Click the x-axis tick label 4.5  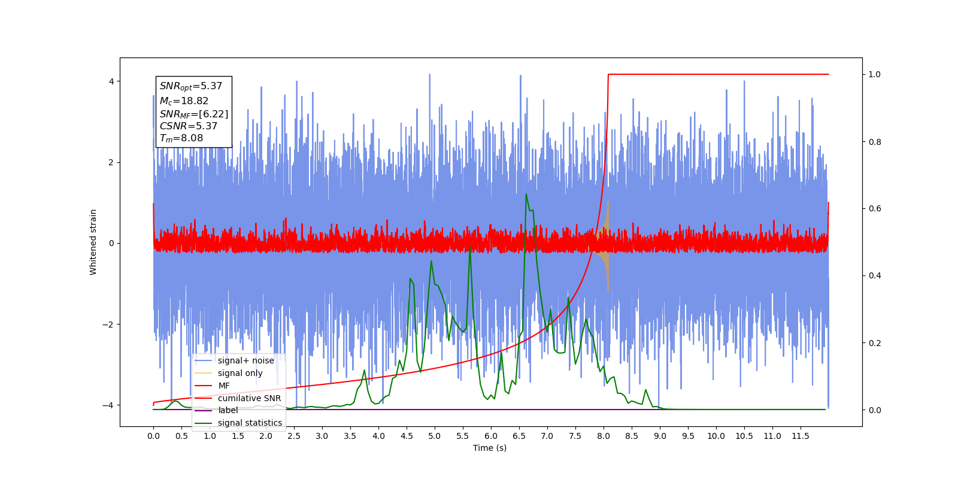tap(407, 436)
